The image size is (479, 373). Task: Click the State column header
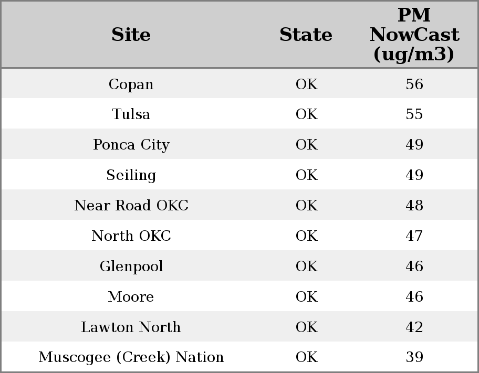point(306,35)
